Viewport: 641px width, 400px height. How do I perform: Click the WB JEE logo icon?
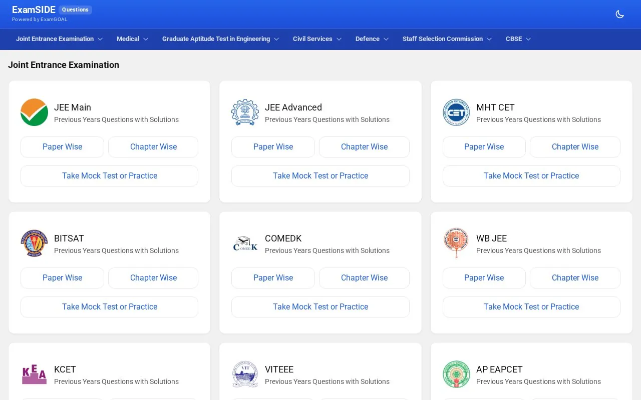[x=456, y=243]
